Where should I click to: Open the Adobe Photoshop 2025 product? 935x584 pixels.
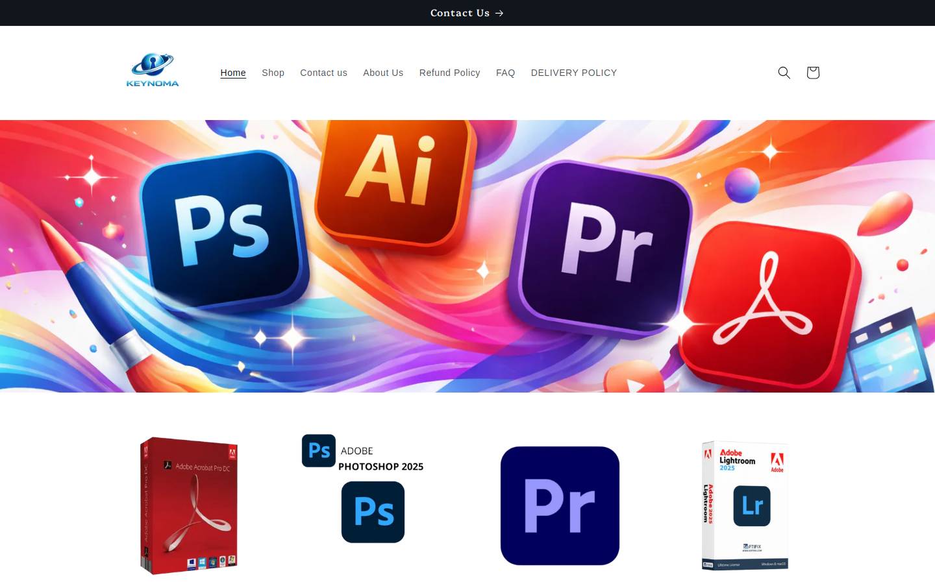[x=362, y=489]
